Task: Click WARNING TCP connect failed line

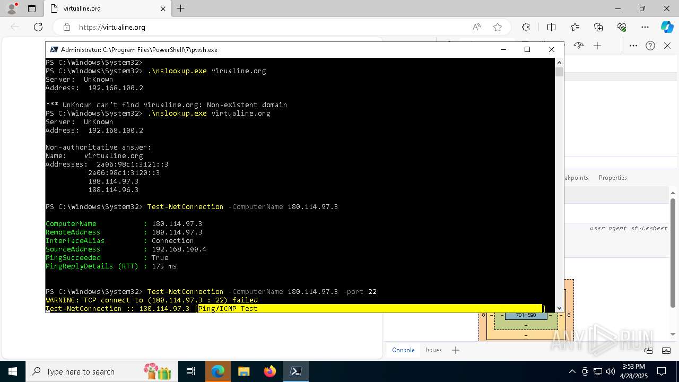Action: (x=152, y=300)
